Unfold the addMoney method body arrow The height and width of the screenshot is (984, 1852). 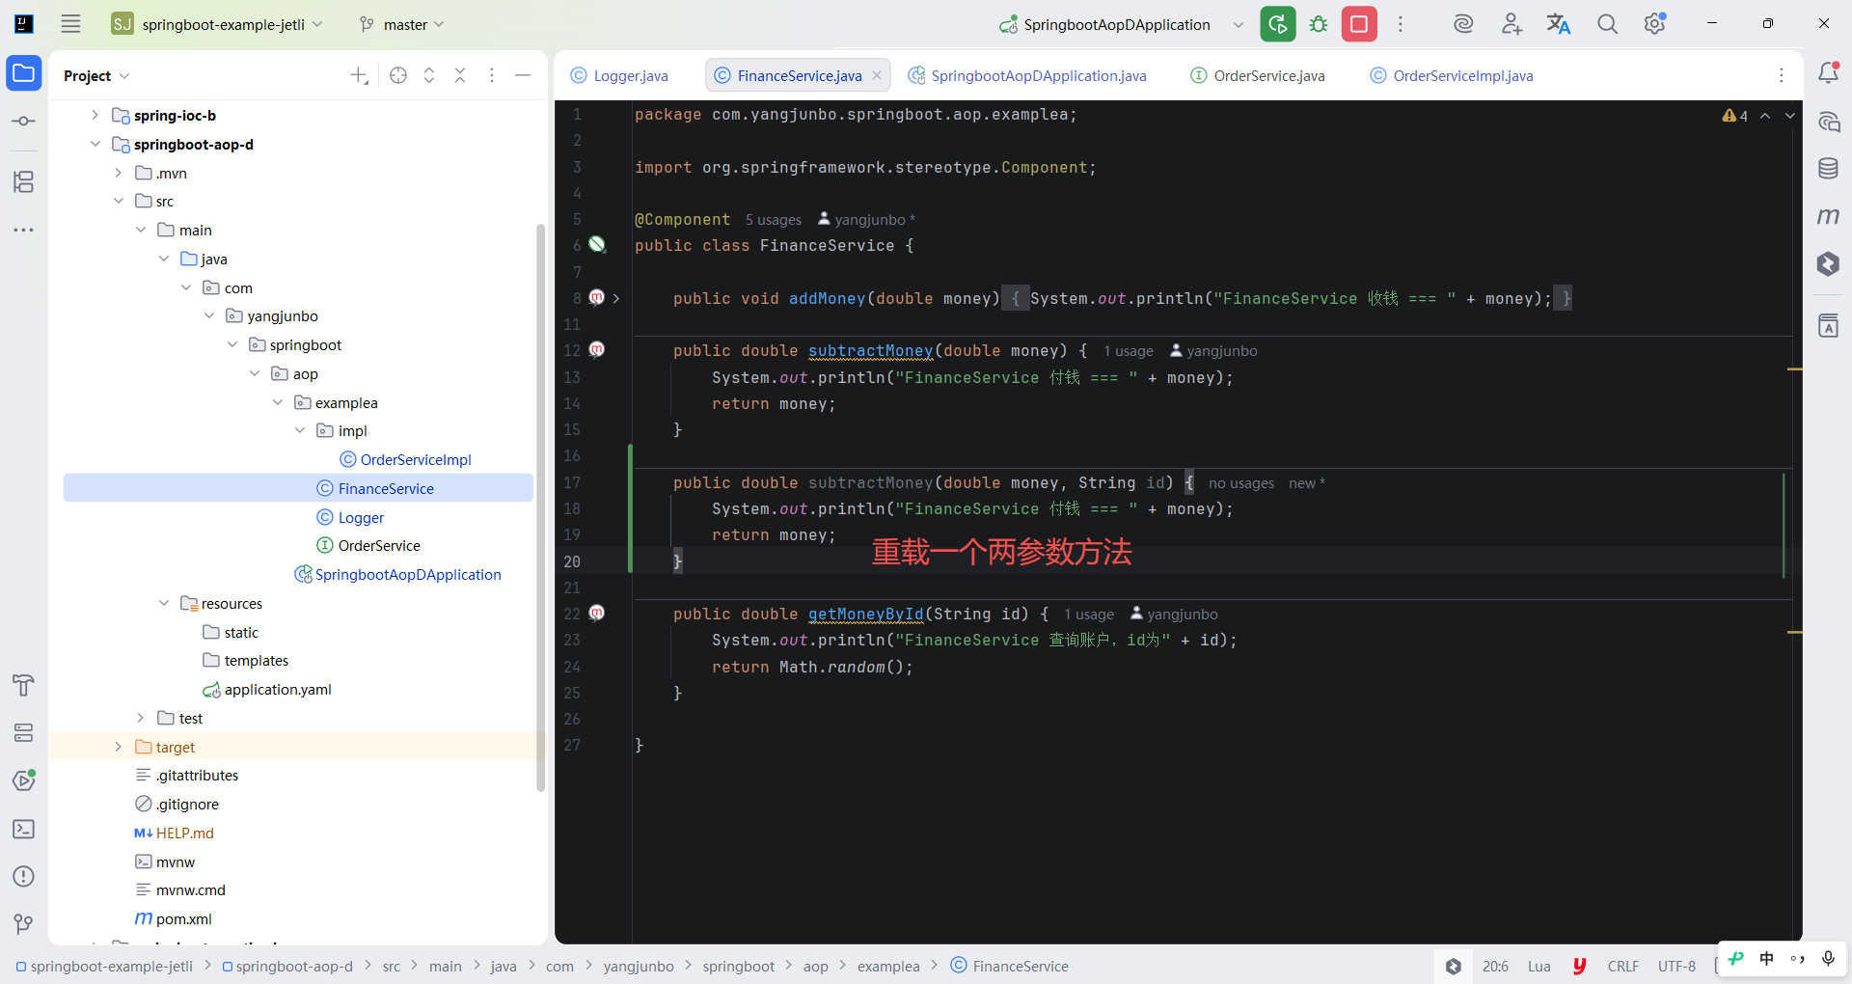point(616,298)
